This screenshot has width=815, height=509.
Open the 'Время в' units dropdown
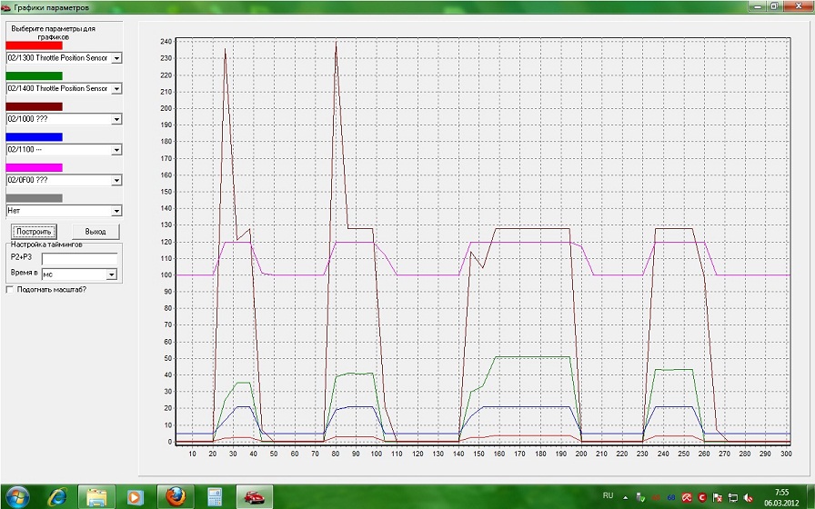[x=112, y=274]
